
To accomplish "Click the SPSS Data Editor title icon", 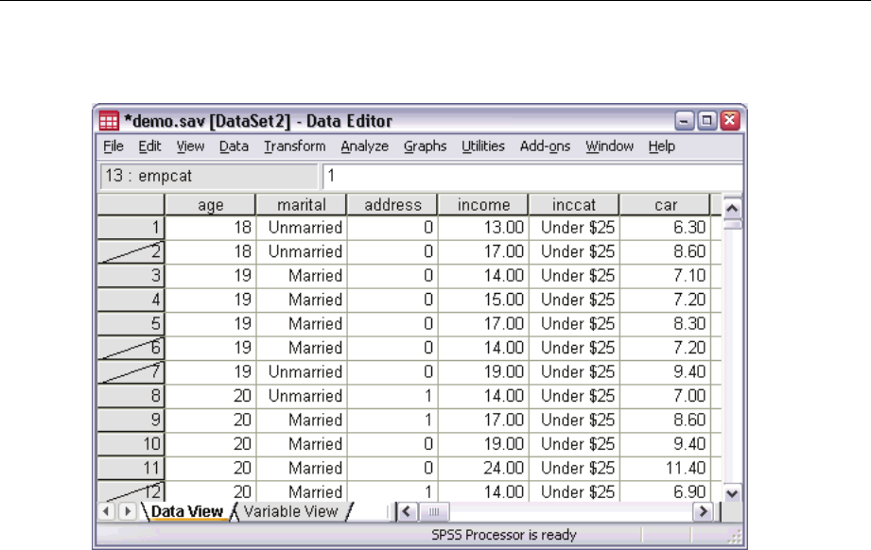I will (109, 120).
